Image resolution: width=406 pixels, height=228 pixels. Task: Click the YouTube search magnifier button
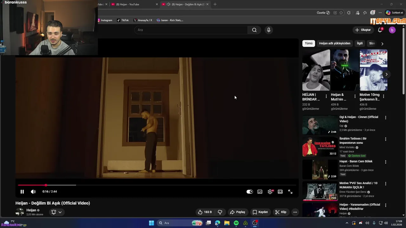pos(254,30)
